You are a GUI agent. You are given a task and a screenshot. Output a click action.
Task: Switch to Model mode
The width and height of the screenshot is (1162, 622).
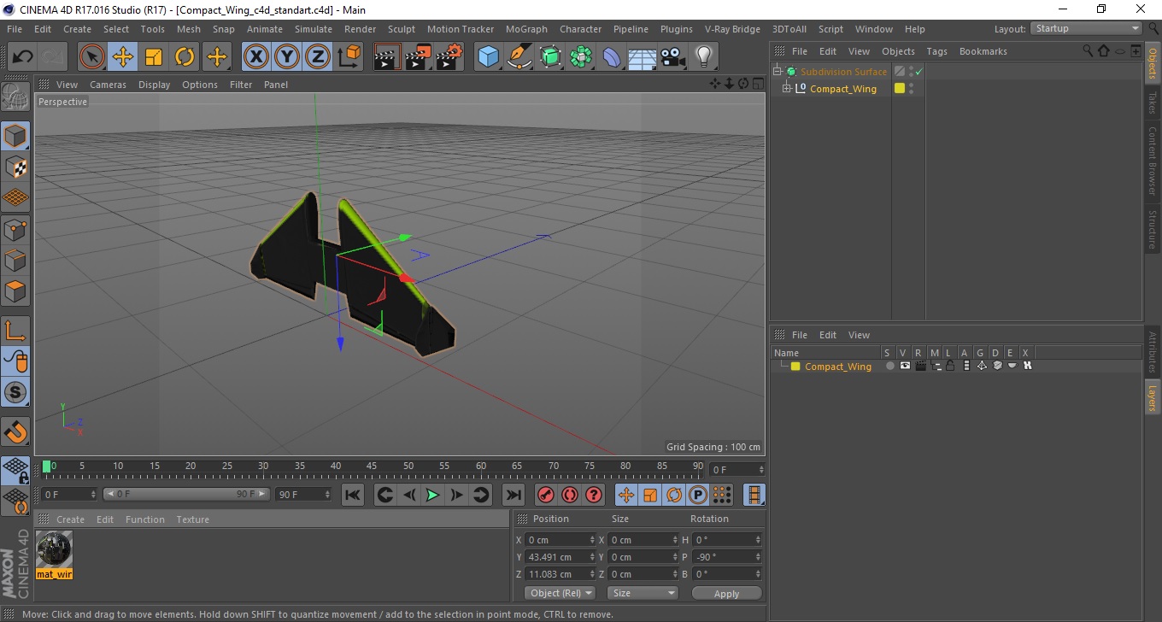coord(15,136)
